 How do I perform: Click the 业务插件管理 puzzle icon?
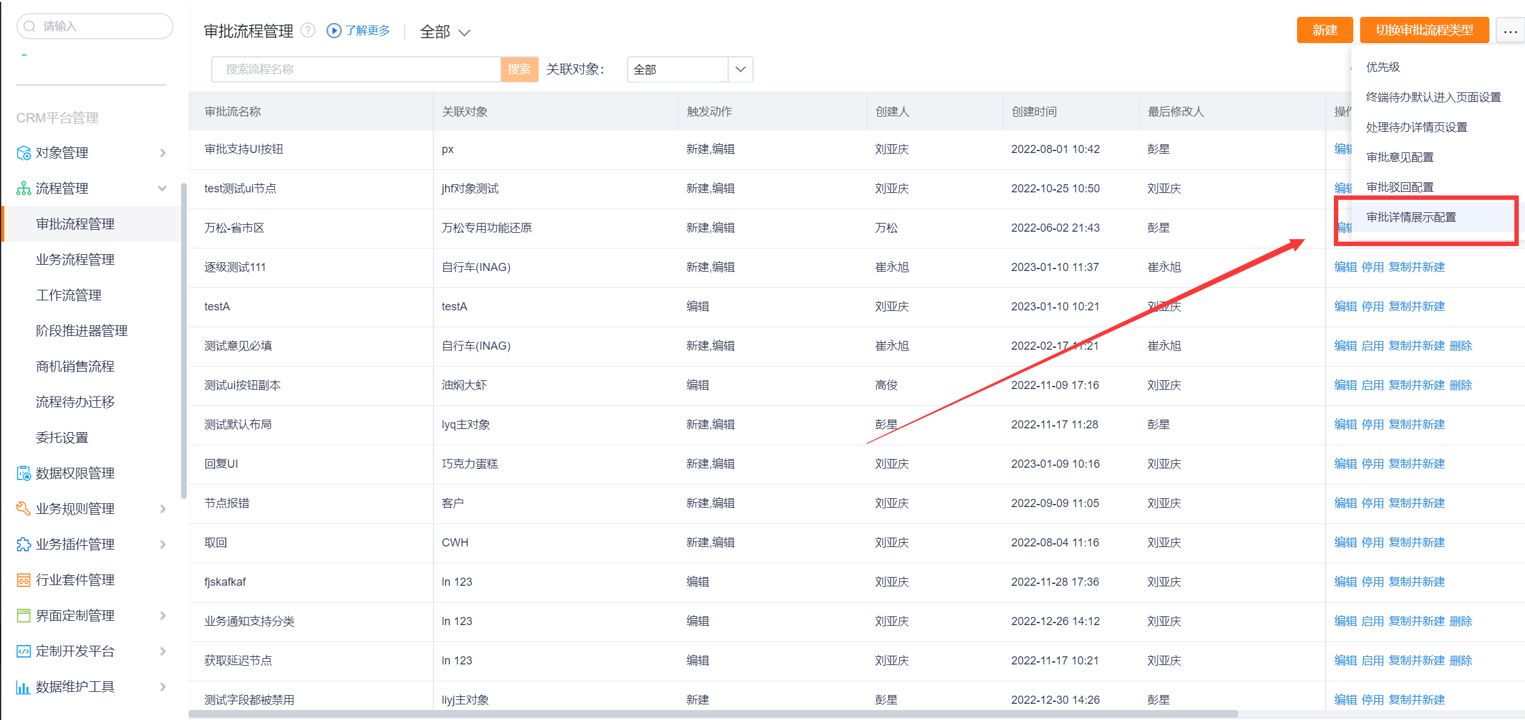point(24,545)
